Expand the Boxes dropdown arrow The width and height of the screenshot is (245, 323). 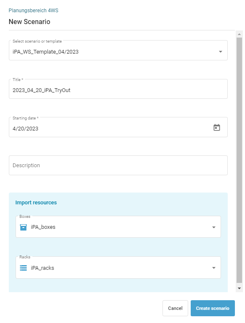213,227
